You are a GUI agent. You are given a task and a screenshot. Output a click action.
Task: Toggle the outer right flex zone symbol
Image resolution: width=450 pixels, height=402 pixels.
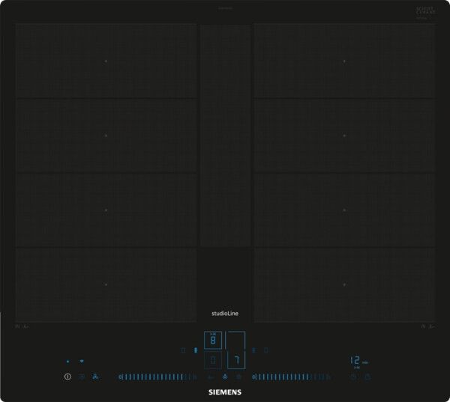coord(266,350)
